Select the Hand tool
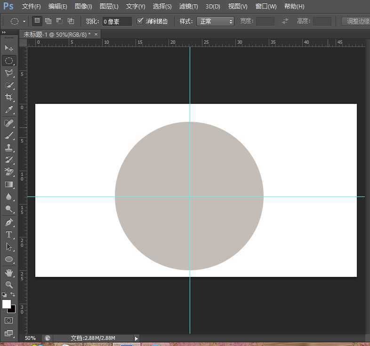The image size is (370, 346). 9,273
